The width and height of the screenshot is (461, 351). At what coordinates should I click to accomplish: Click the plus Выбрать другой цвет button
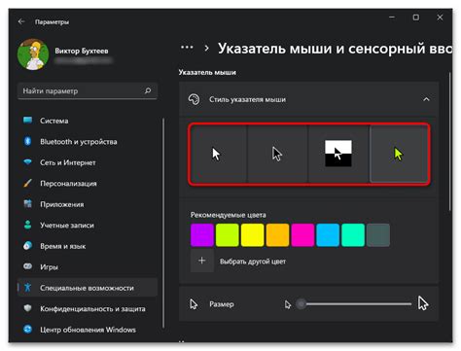(202, 261)
